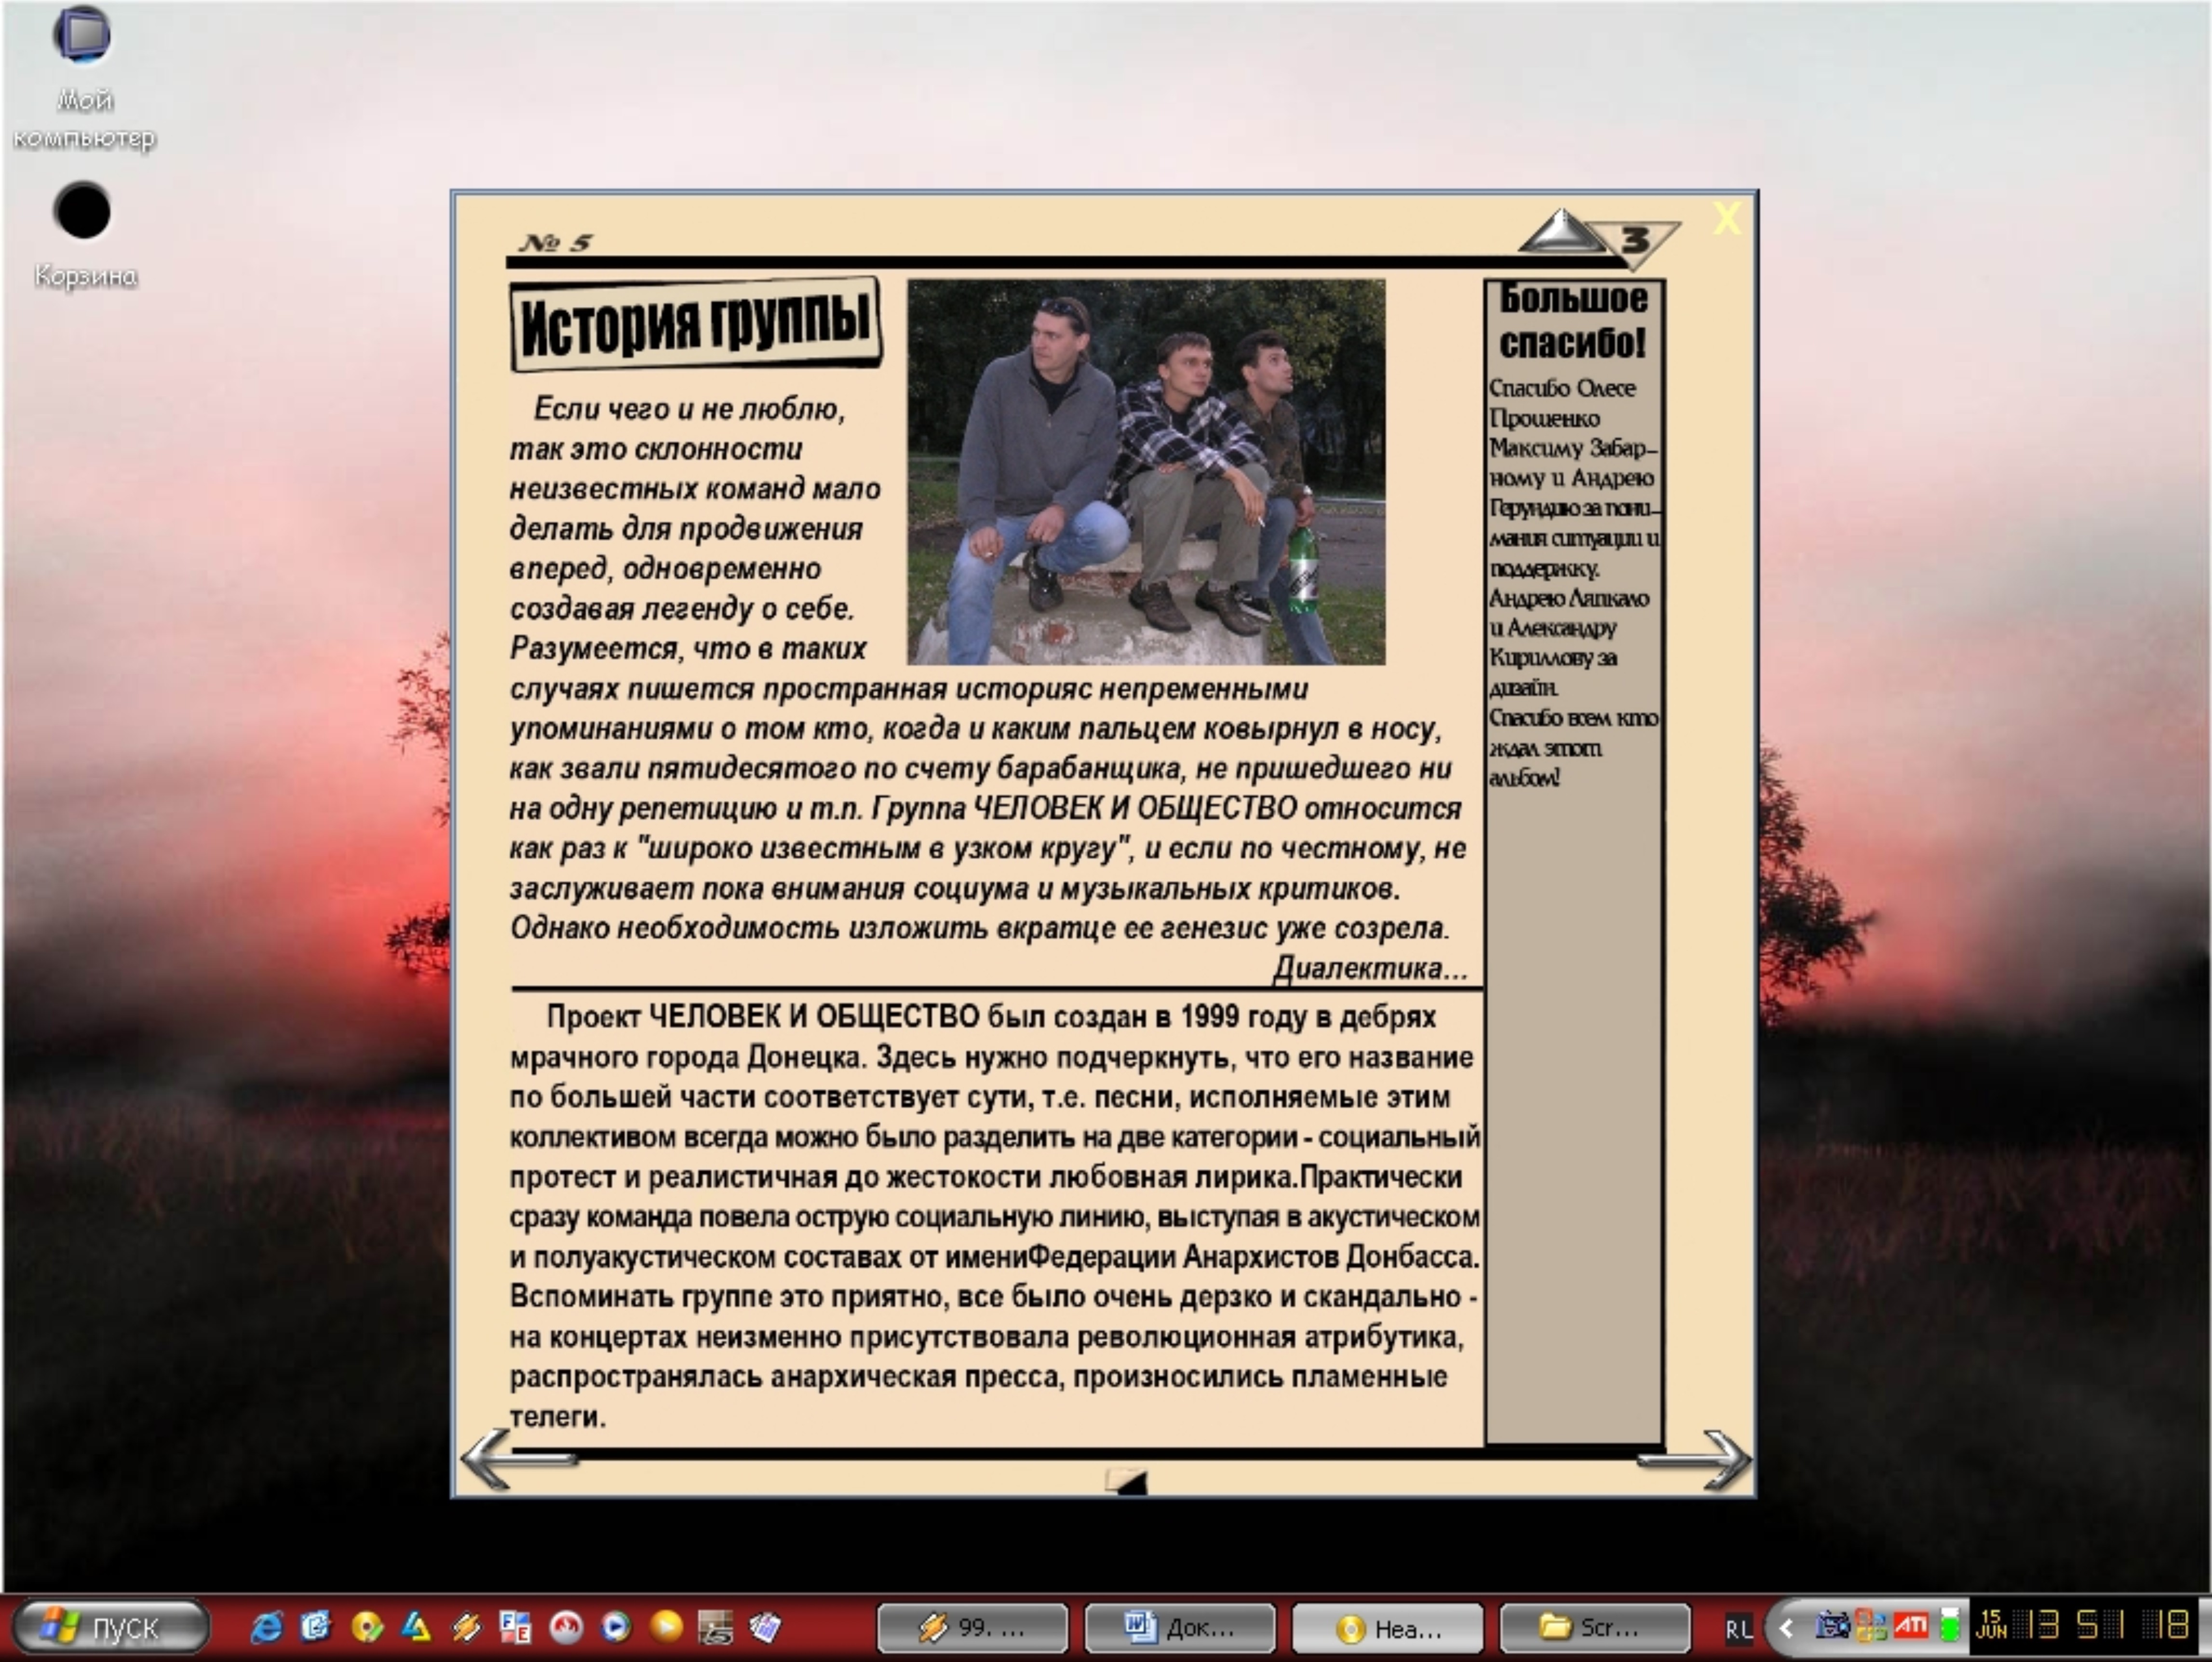The height and width of the screenshot is (1662, 2212).
Task: Close the booklet with yellow X
Action: [x=1726, y=218]
